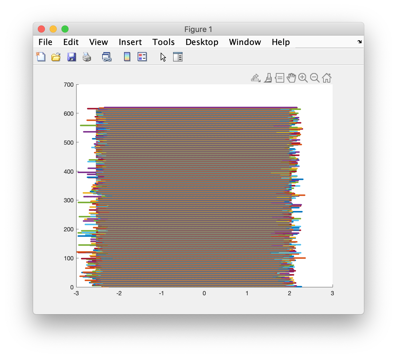Open the Property Inspector
Screen dimensions: 397x358
pos(178,57)
